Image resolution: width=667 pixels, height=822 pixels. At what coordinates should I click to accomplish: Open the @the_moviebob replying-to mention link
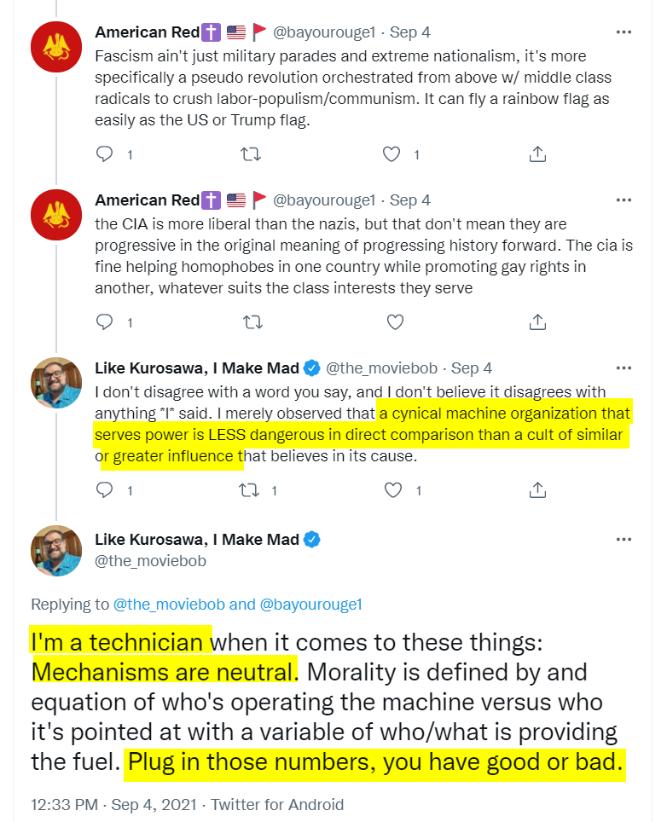(170, 604)
